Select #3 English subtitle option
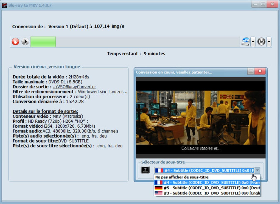 click(207, 193)
